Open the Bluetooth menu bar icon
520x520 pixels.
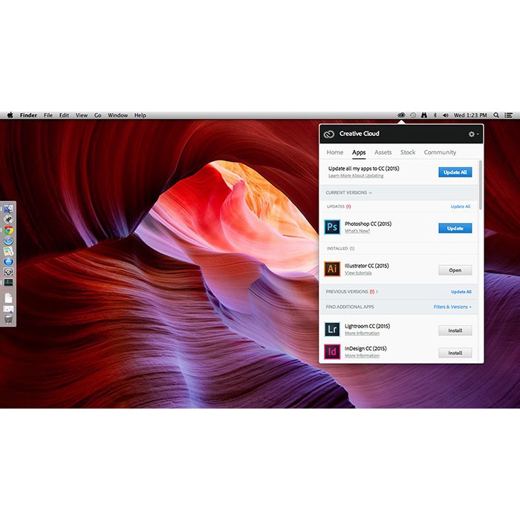[435, 115]
